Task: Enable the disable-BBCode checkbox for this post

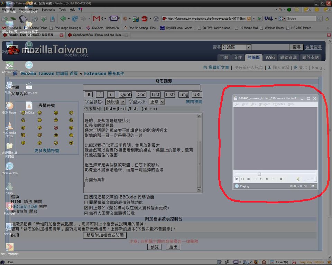Action: (x=86, y=197)
